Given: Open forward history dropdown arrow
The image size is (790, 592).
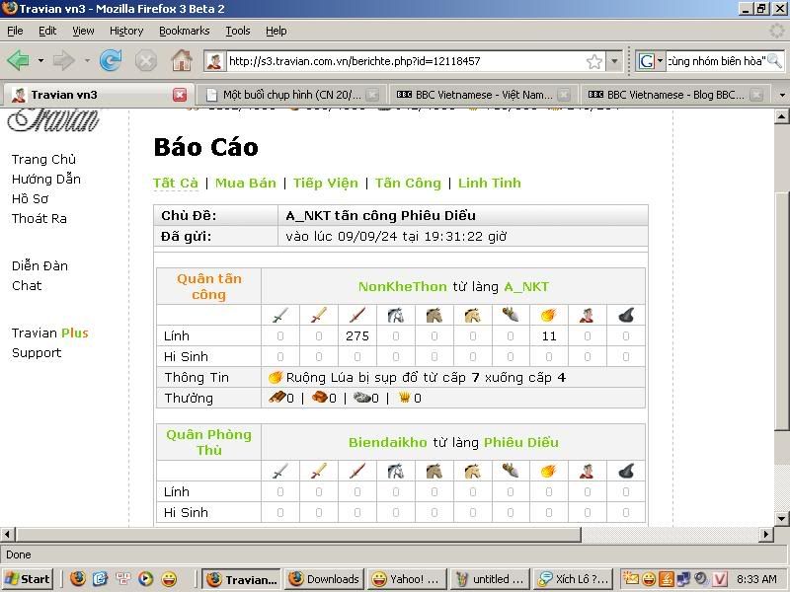Looking at the screenshot, I should coord(87,61).
